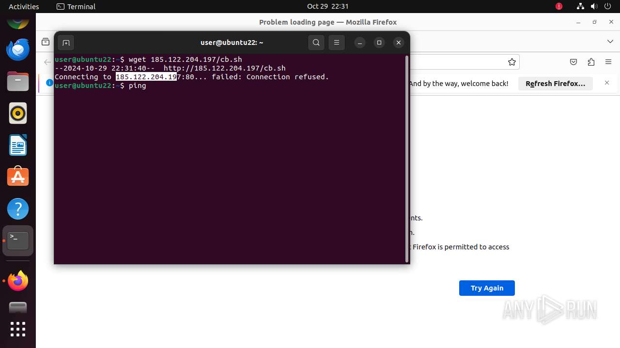Open Firefox application menu
This screenshot has height=348, width=620.
(608, 62)
